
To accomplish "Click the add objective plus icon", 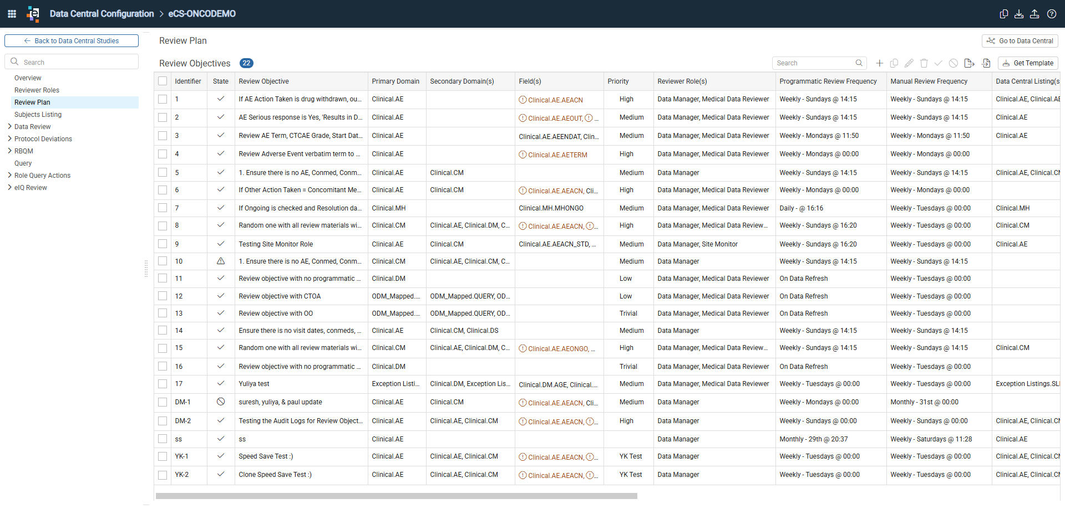I will pos(879,63).
